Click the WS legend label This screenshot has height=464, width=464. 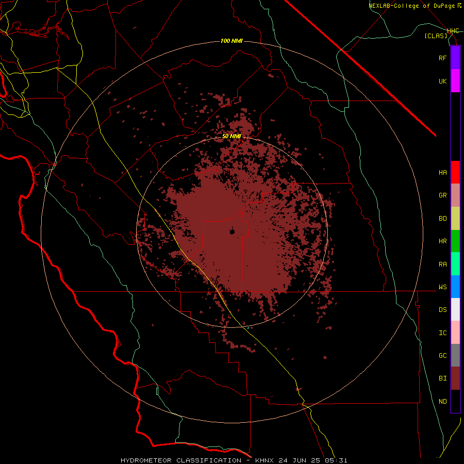coord(442,287)
